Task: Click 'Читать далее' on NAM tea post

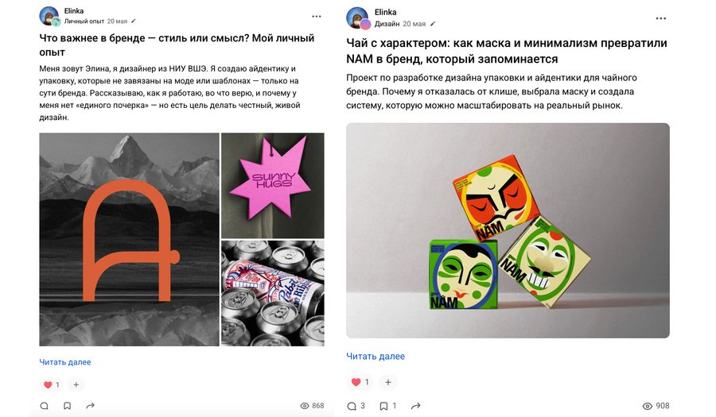Action: (x=376, y=356)
